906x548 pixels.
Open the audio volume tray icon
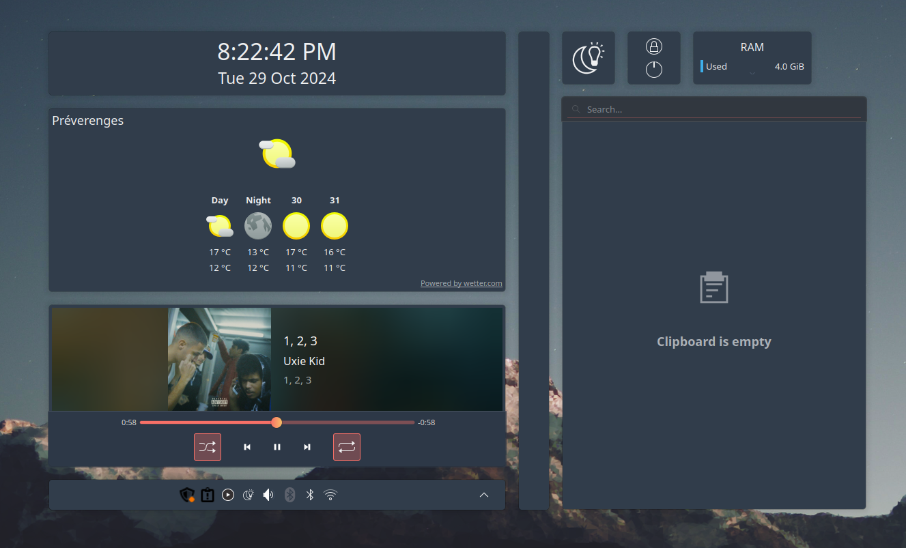(268, 495)
